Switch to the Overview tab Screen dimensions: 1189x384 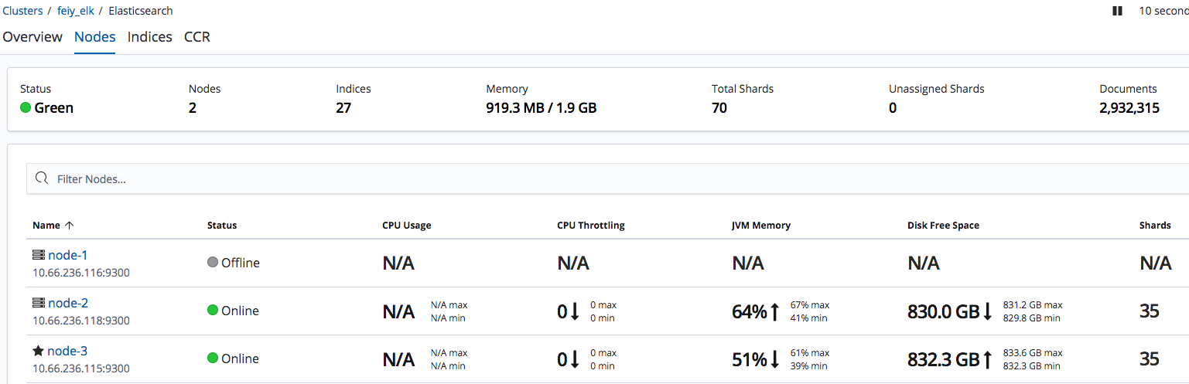coord(32,37)
